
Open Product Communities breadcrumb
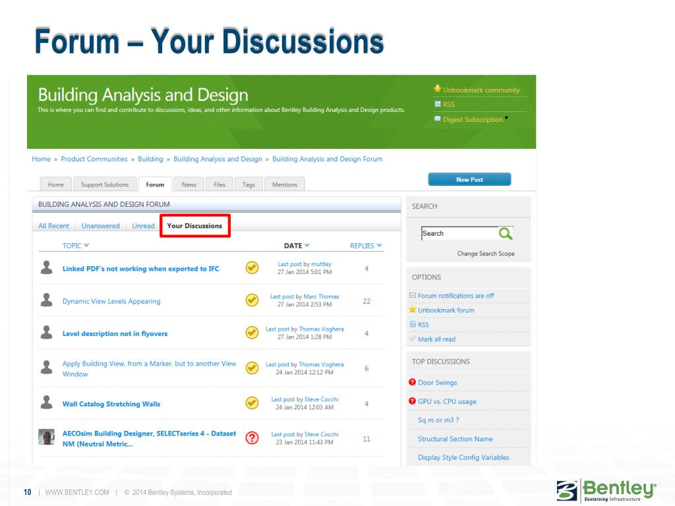click(94, 159)
